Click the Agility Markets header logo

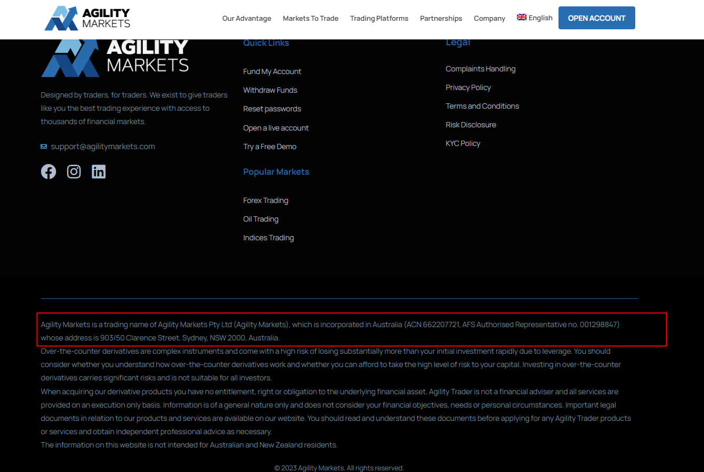87,18
